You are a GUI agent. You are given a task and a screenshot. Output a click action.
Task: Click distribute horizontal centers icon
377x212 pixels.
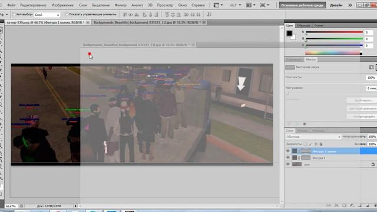click(x=193, y=15)
